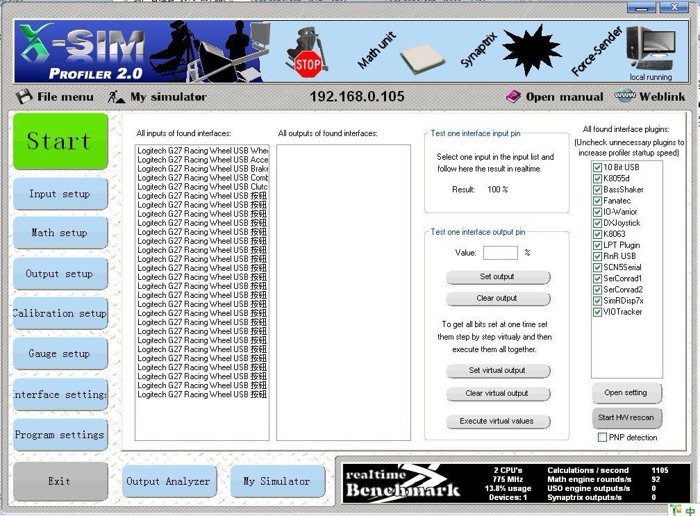This screenshot has width=700, height=516.
Task: Click the Open setting button
Action: click(626, 393)
